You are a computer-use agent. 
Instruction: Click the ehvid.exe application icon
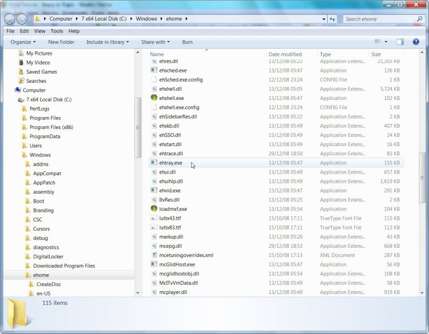point(154,190)
